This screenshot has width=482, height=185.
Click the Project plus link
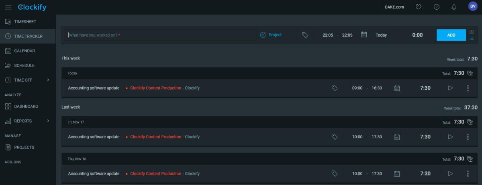(x=271, y=35)
